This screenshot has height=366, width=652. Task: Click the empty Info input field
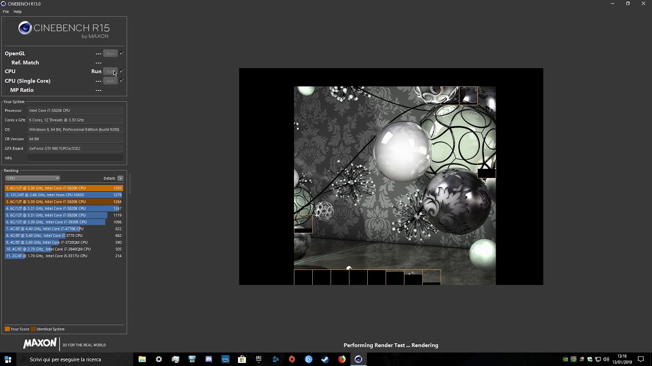75,158
